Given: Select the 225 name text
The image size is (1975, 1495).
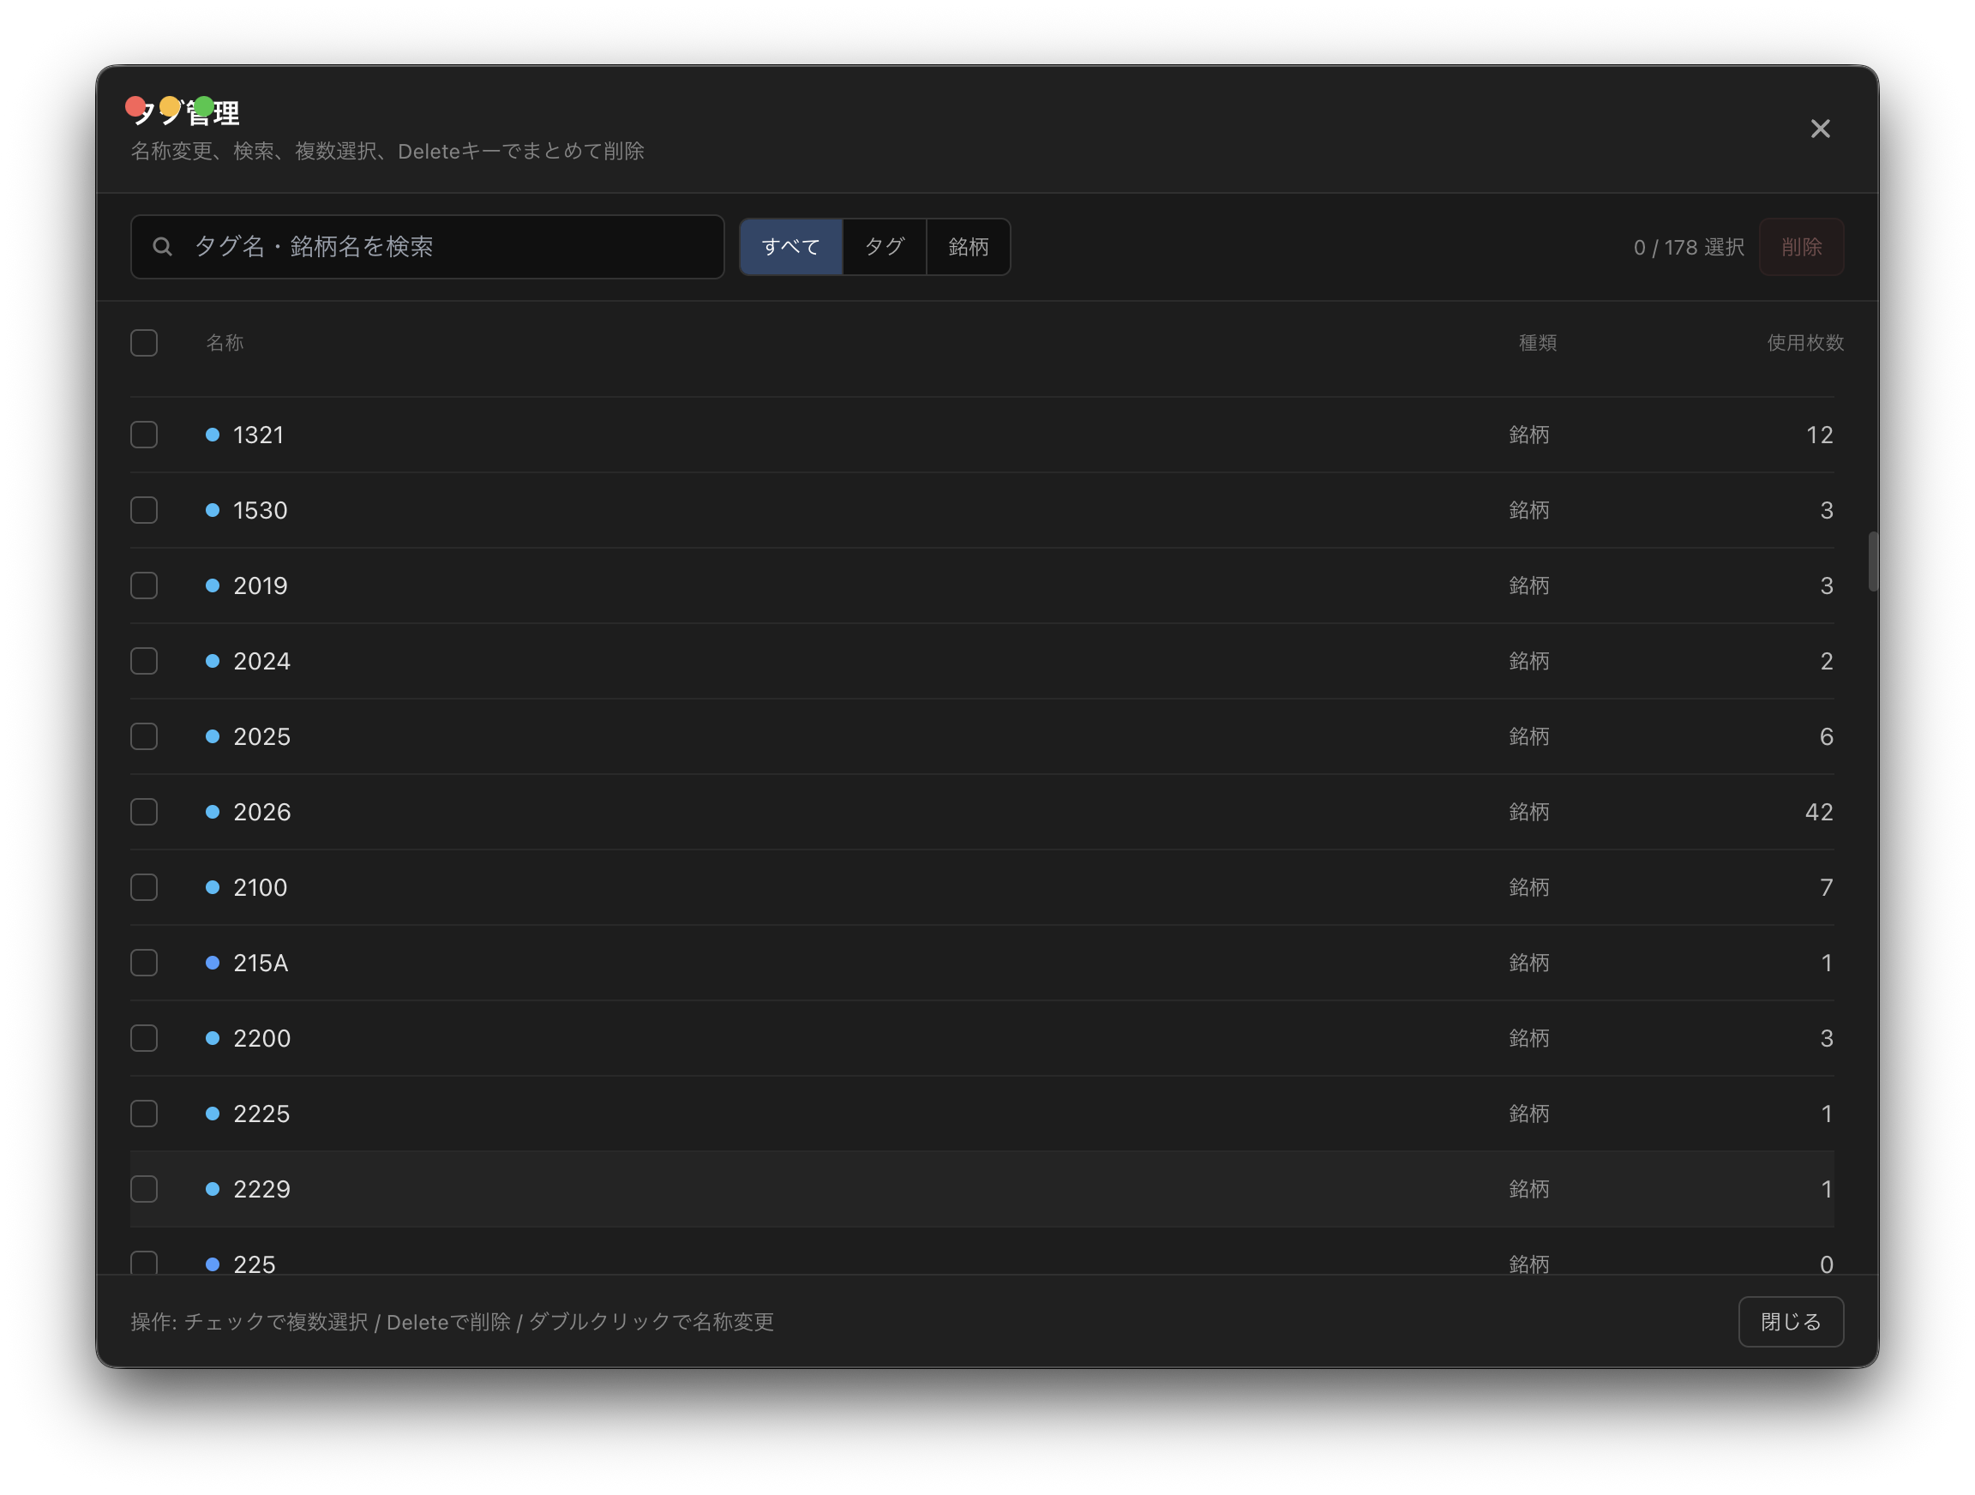Looking at the screenshot, I should tap(255, 1264).
